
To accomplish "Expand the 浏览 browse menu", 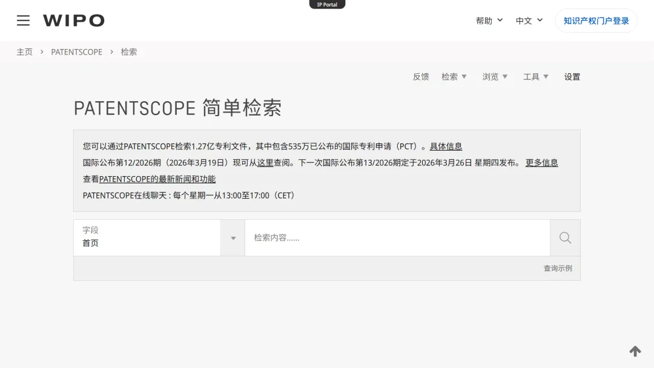I will pos(495,77).
